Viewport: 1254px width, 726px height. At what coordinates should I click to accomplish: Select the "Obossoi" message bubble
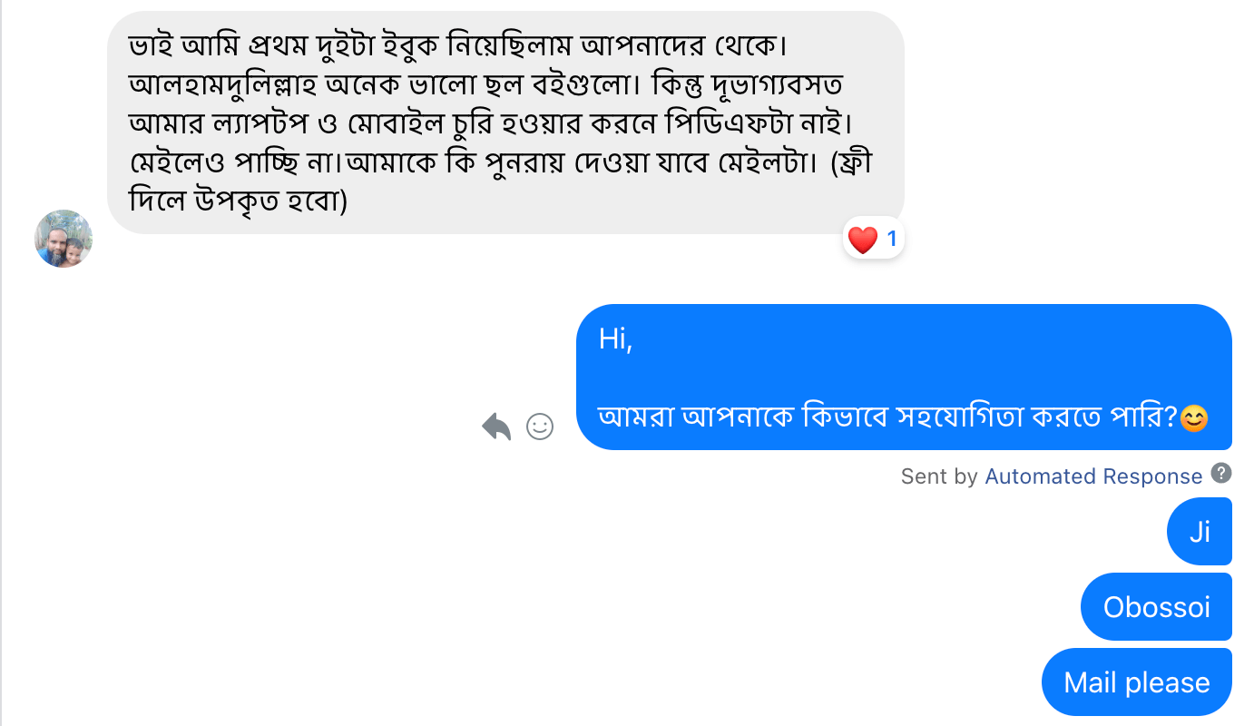1156,606
